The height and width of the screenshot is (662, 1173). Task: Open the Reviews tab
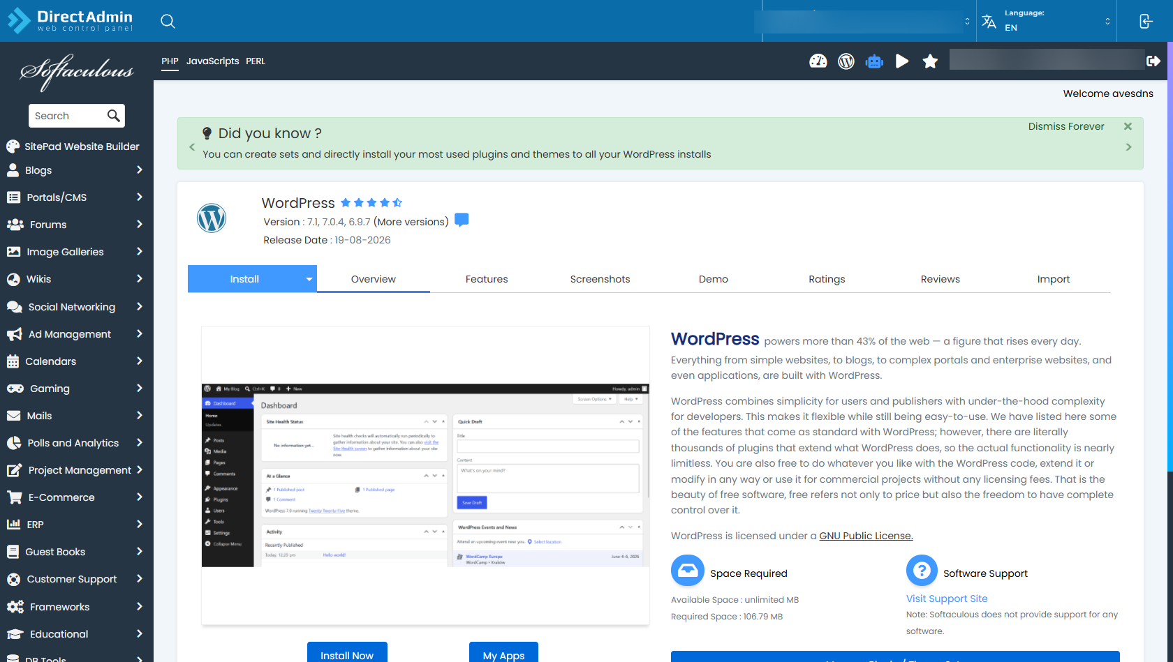[x=940, y=279]
